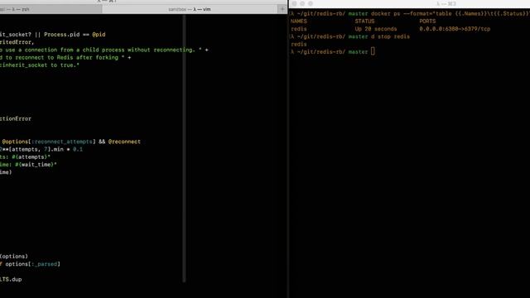Click '@reconnect' in the vim code

(124, 142)
